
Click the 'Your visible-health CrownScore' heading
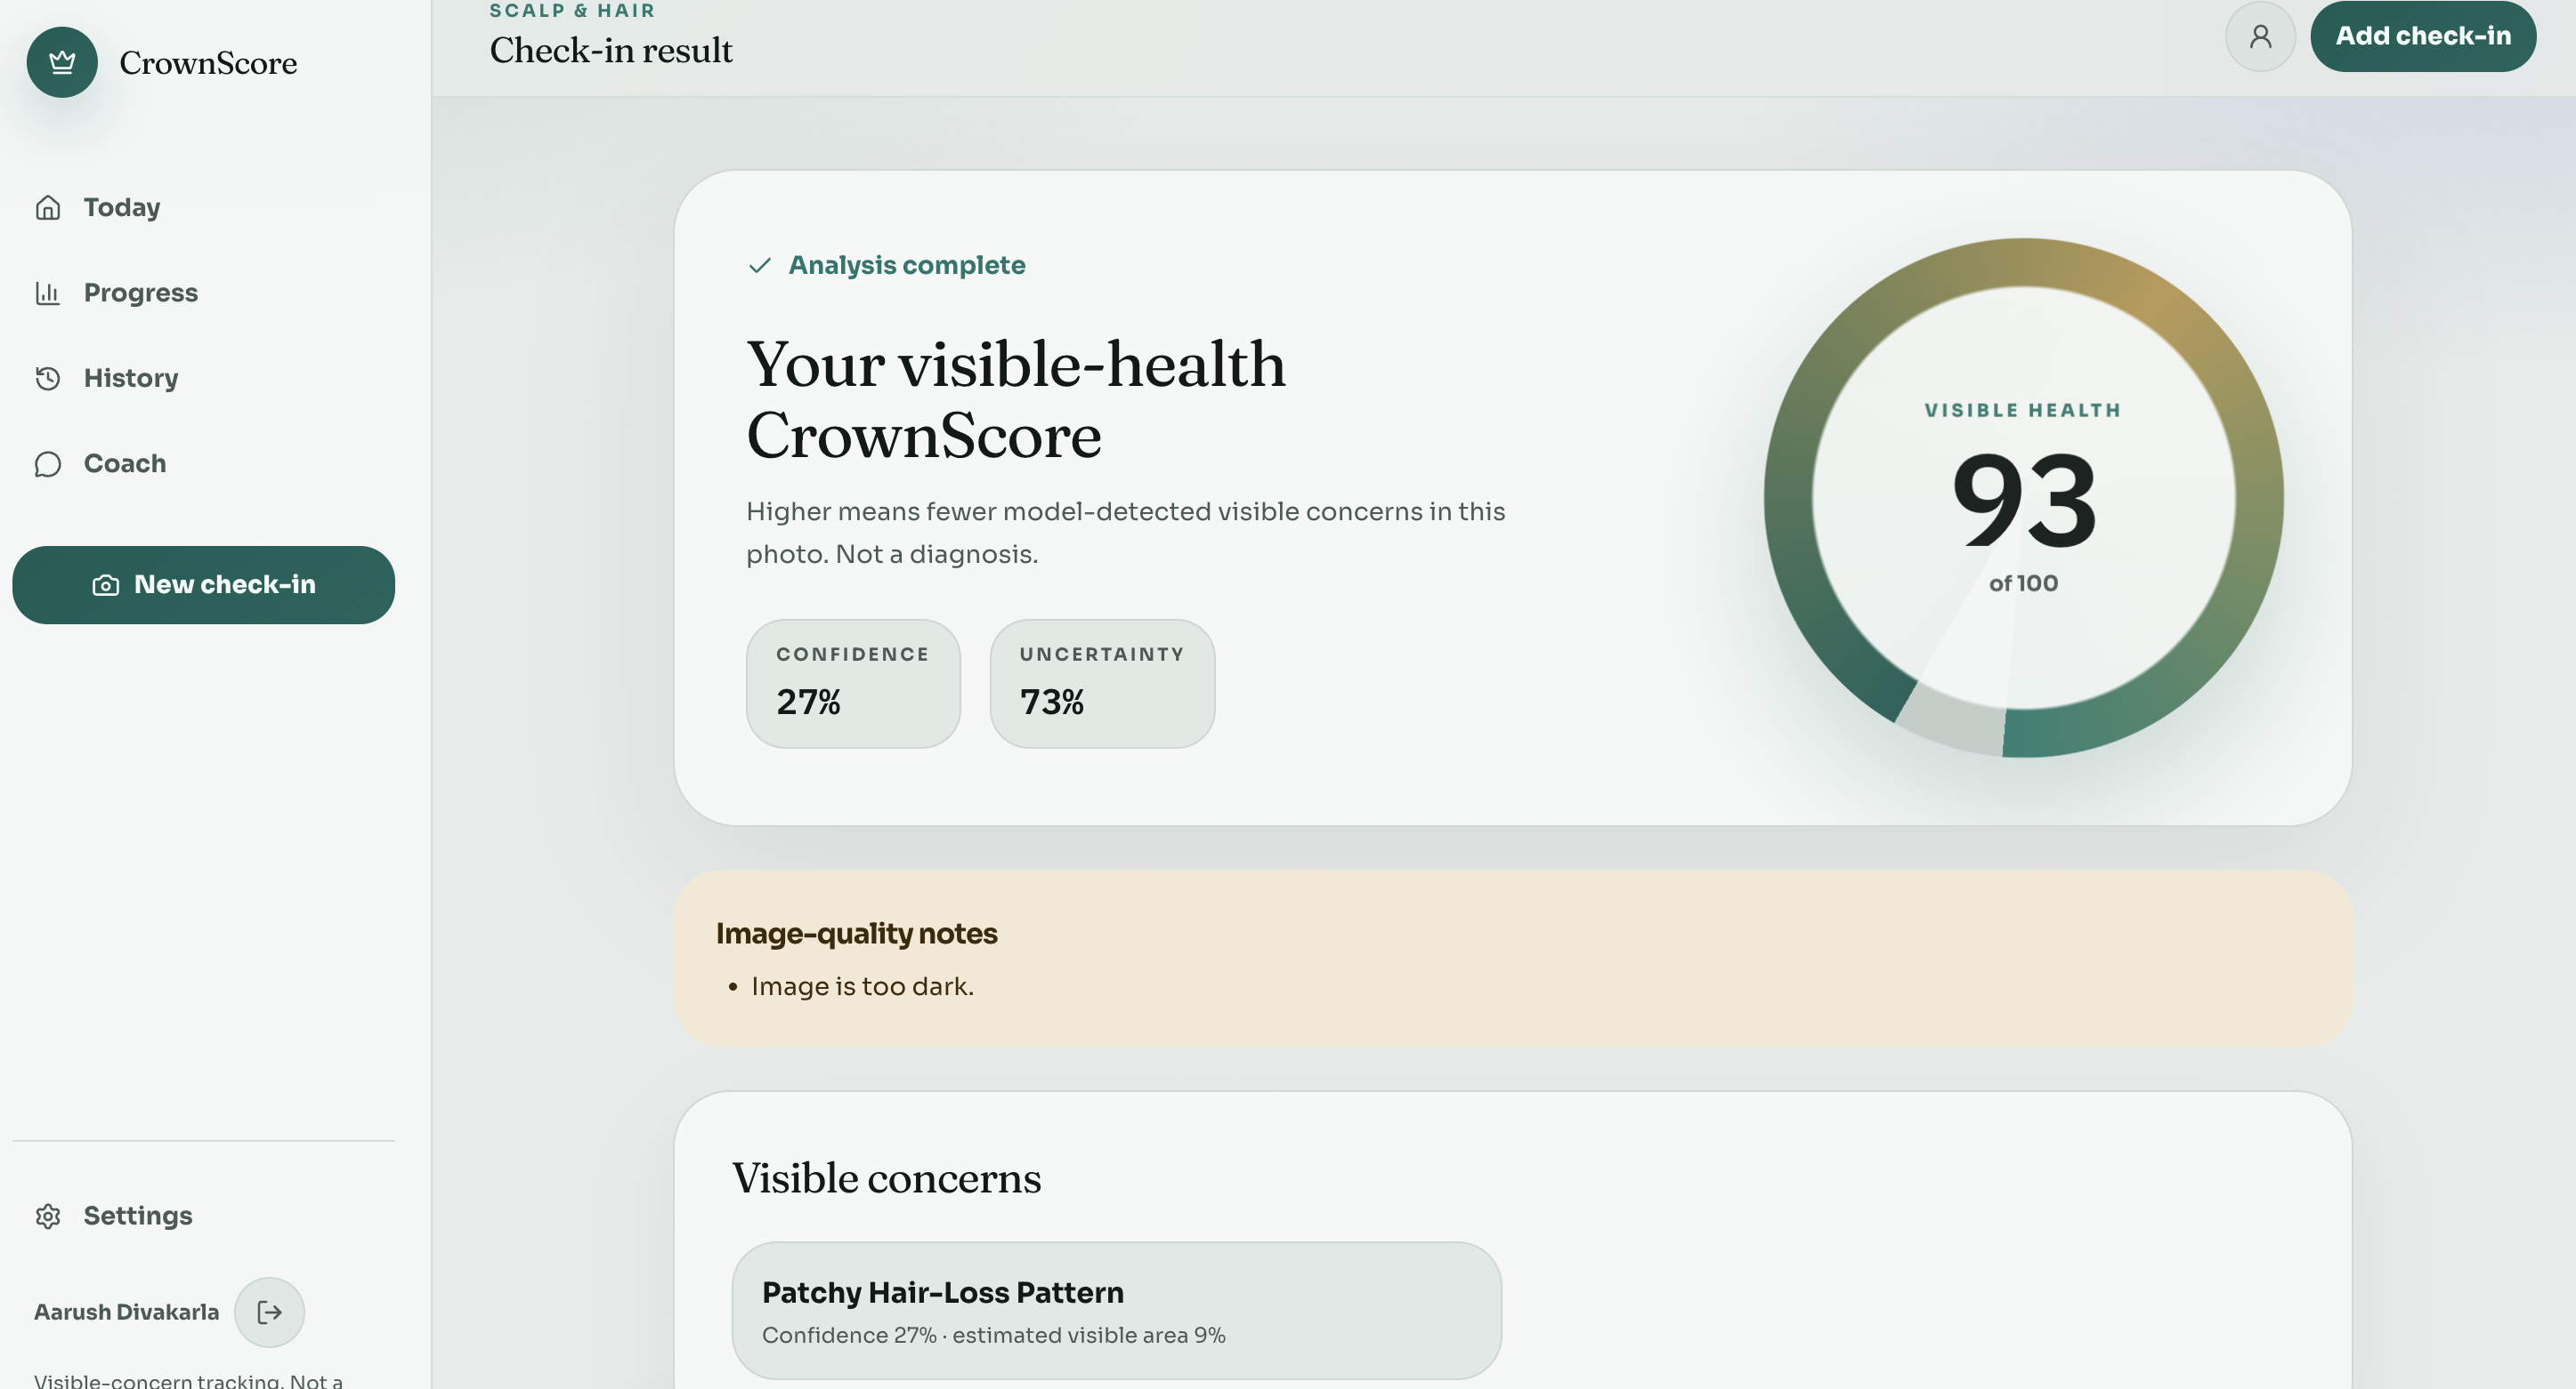[x=1016, y=399]
